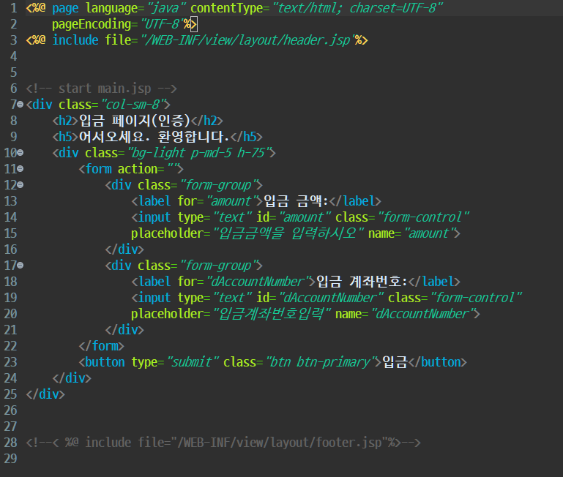Click the closing div tag on line 16

tap(124, 249)
